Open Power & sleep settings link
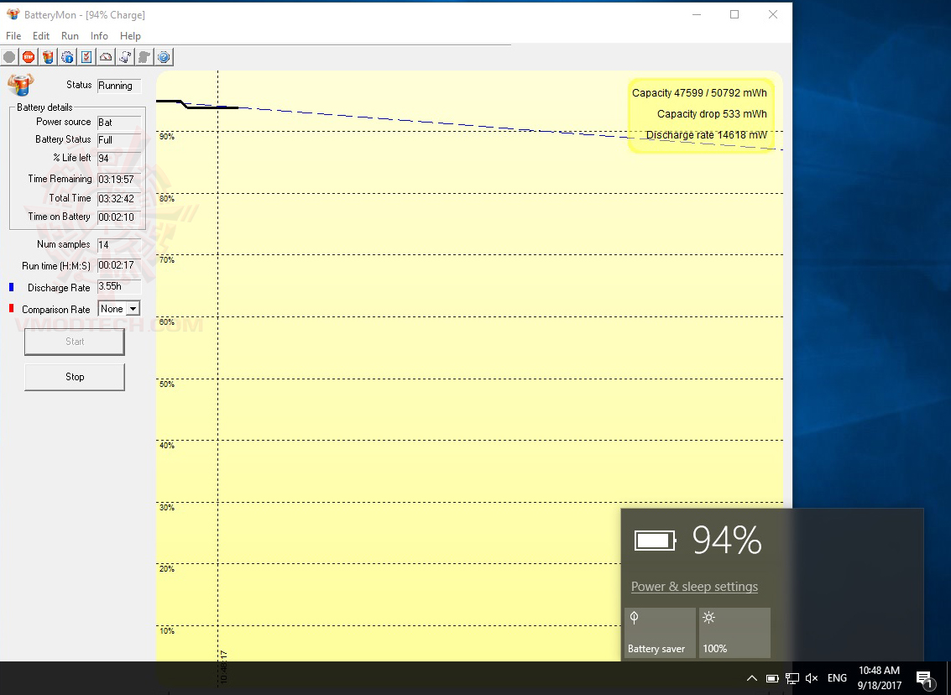The width and height of the screenshot is (951, 695). click(x=694, y=587)
